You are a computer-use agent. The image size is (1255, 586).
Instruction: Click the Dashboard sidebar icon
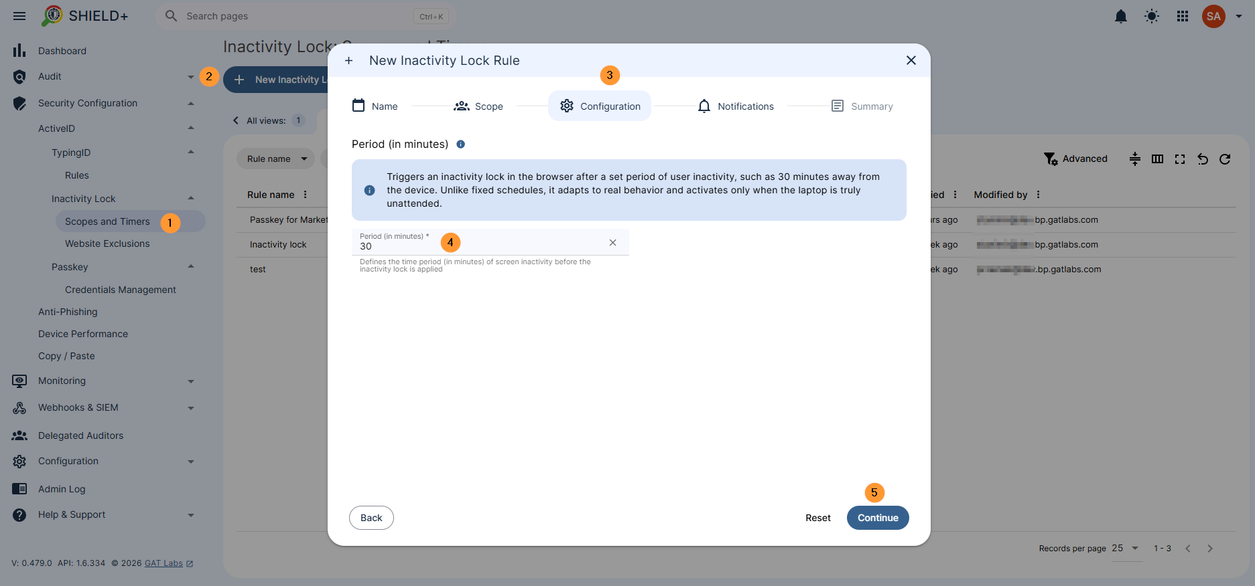pyautogui.click(x=19, y=50)
